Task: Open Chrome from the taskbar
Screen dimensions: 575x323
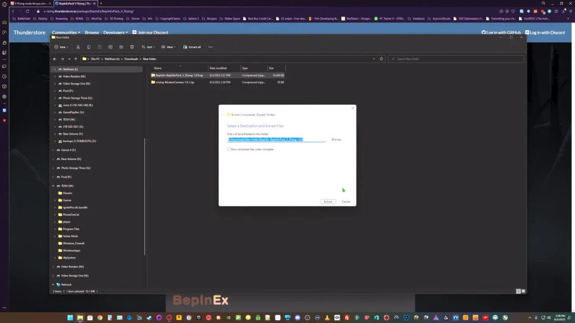Action: click(x=100, y=317)
